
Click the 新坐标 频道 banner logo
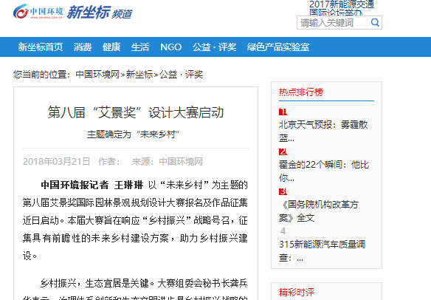point(100,13)
